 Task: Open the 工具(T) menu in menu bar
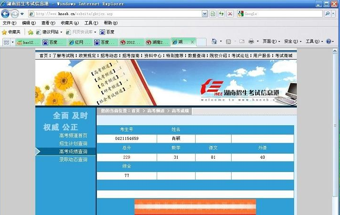click(91, 23)
